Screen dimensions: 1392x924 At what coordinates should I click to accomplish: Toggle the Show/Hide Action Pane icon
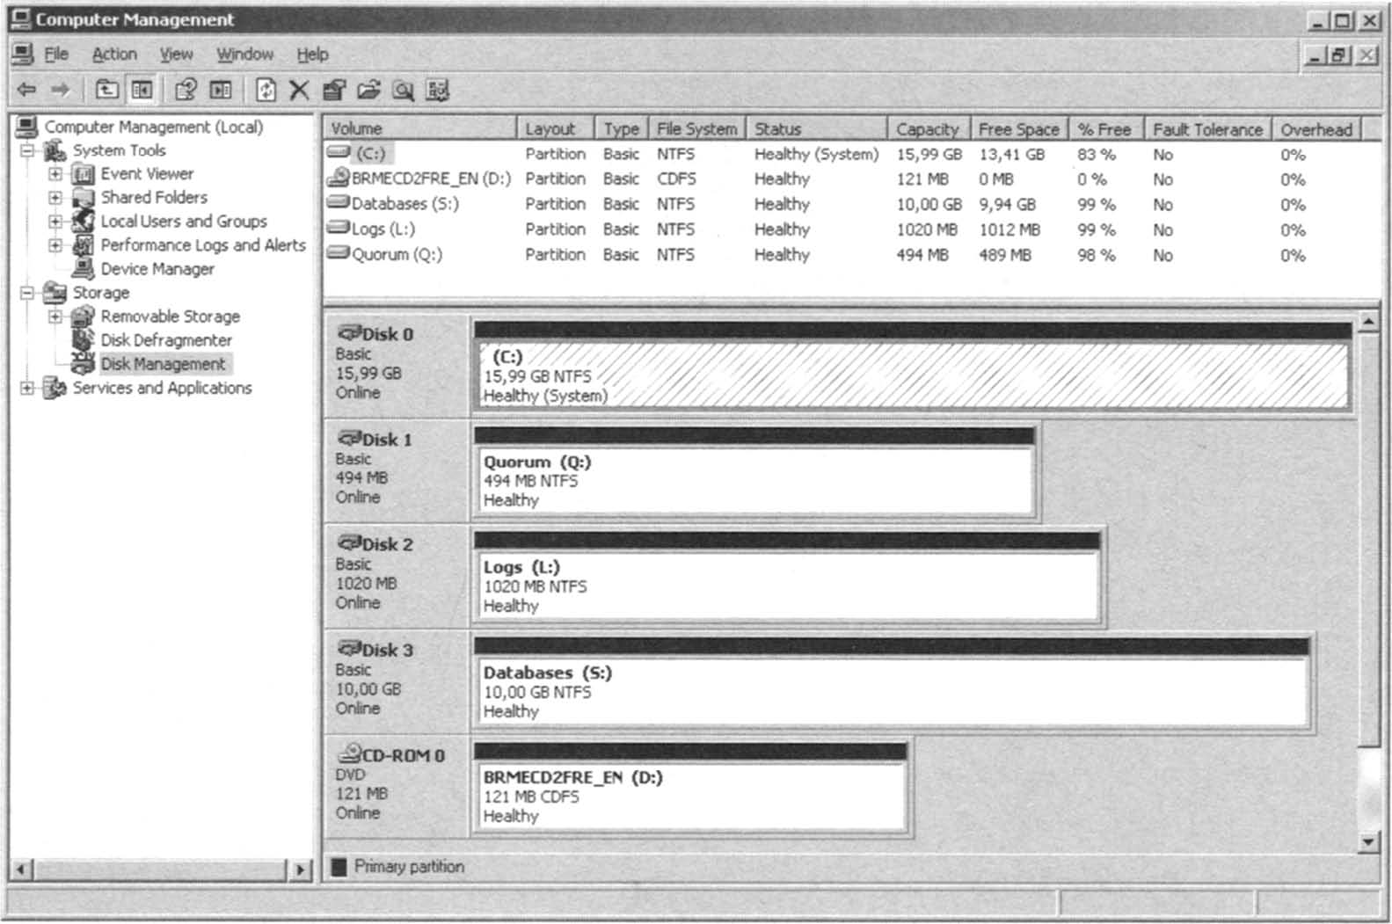[221, 90]
